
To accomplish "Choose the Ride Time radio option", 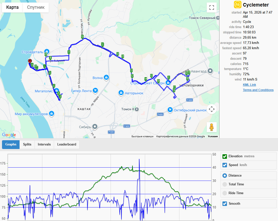I will [225, 193].
